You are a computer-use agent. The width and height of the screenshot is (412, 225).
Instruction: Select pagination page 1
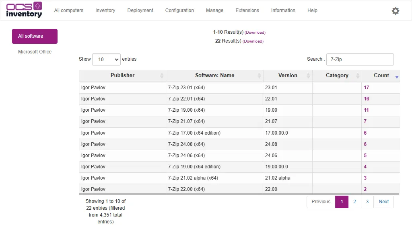(342, 202)
